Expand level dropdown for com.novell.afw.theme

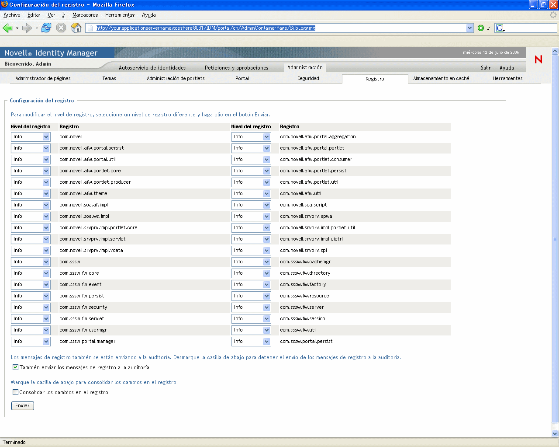(31, 194)
